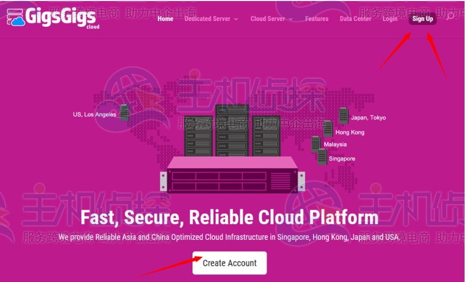Click the Japan, Tokyo location label
The height and width of the screenshot is (282, 465).
[368, 118]
